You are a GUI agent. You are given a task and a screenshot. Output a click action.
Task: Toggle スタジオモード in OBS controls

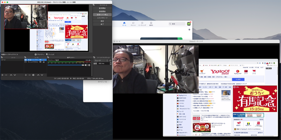pos(102,18)
